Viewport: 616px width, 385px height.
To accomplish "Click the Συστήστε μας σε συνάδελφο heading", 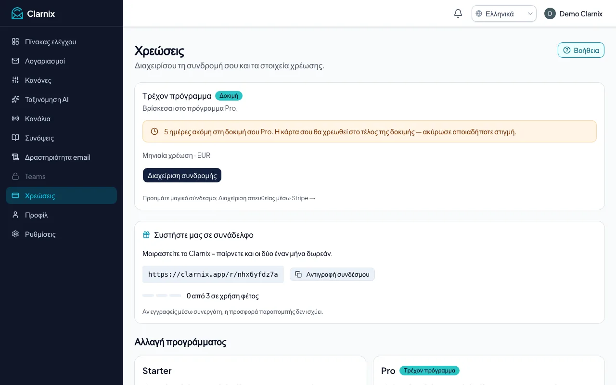I will [204, 235].
